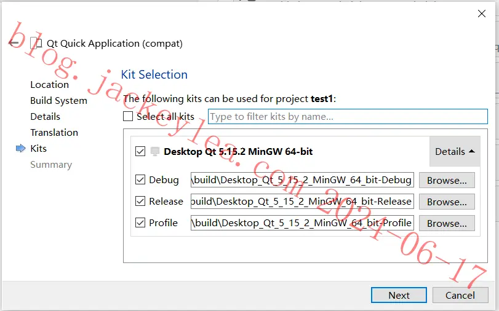
Task: Disable the Debug build configuration
Action: [x=140, y=179]
